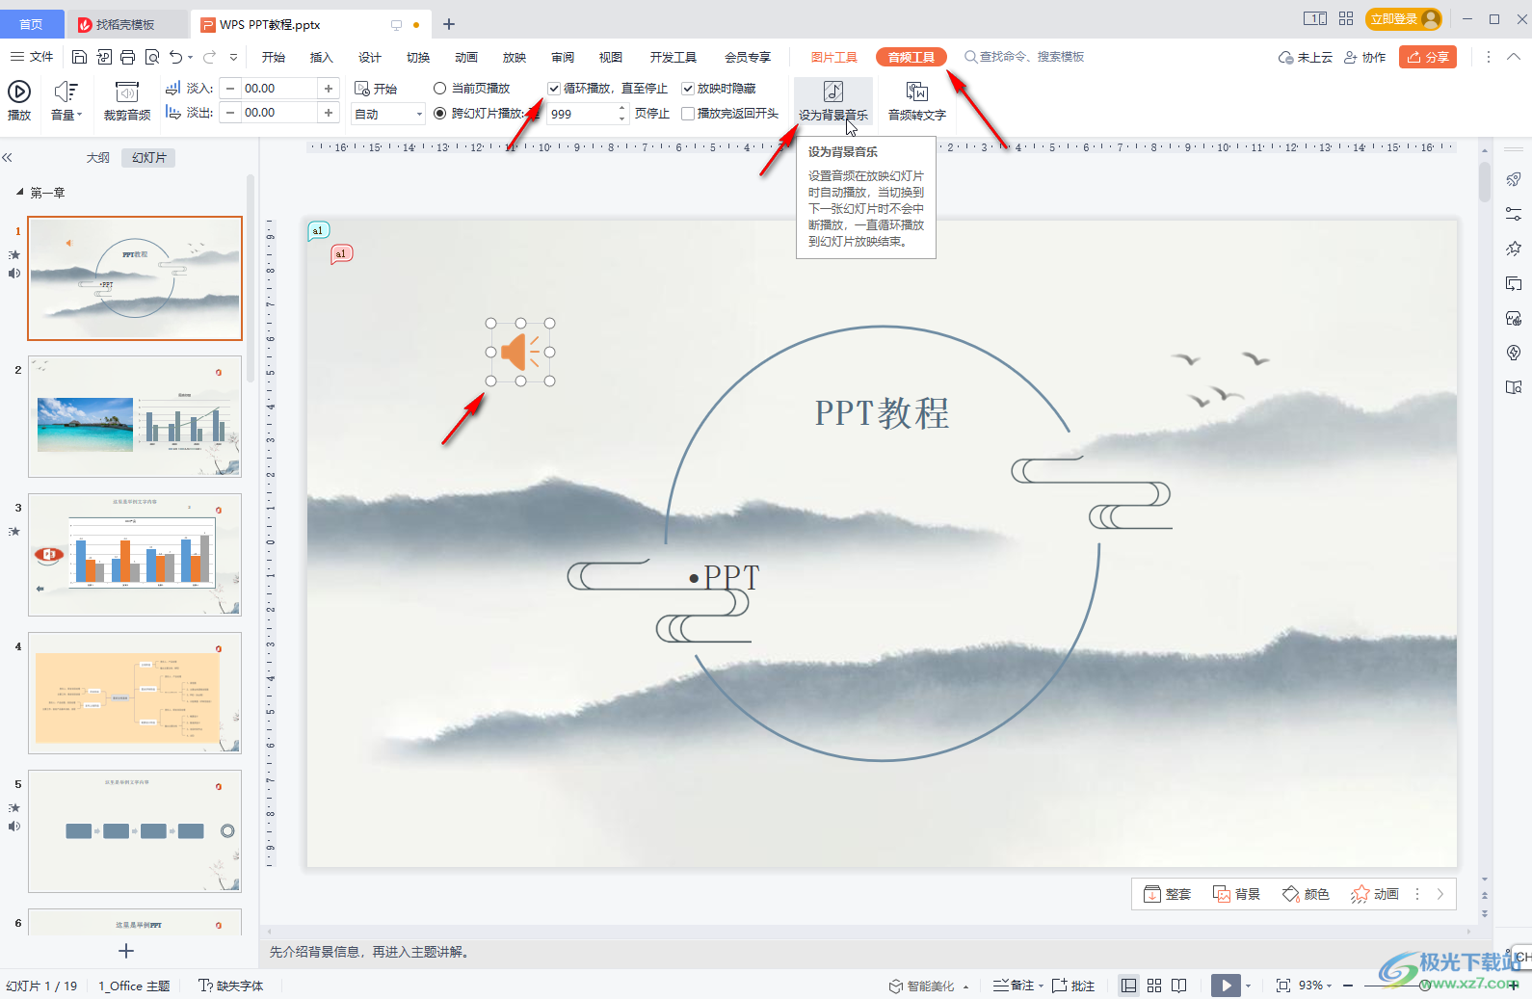Click the star animation icon in right sidebar
The height and width of the screenshot is (999, 1532).
(1514, 249)
